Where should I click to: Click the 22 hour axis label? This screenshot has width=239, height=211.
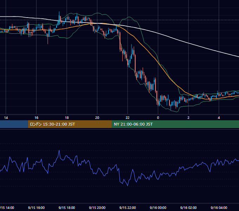click(x=128, y=118)
